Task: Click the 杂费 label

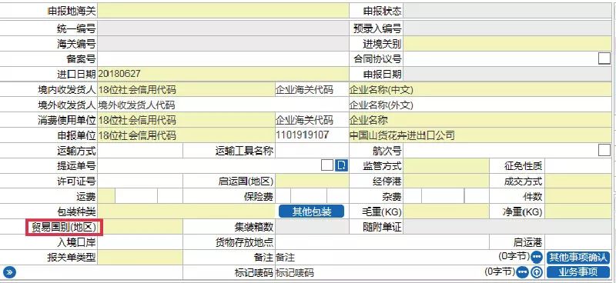Action: click(392, 196)
